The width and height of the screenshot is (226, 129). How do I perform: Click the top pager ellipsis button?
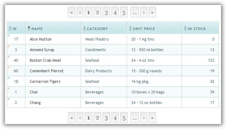(135, 12)
